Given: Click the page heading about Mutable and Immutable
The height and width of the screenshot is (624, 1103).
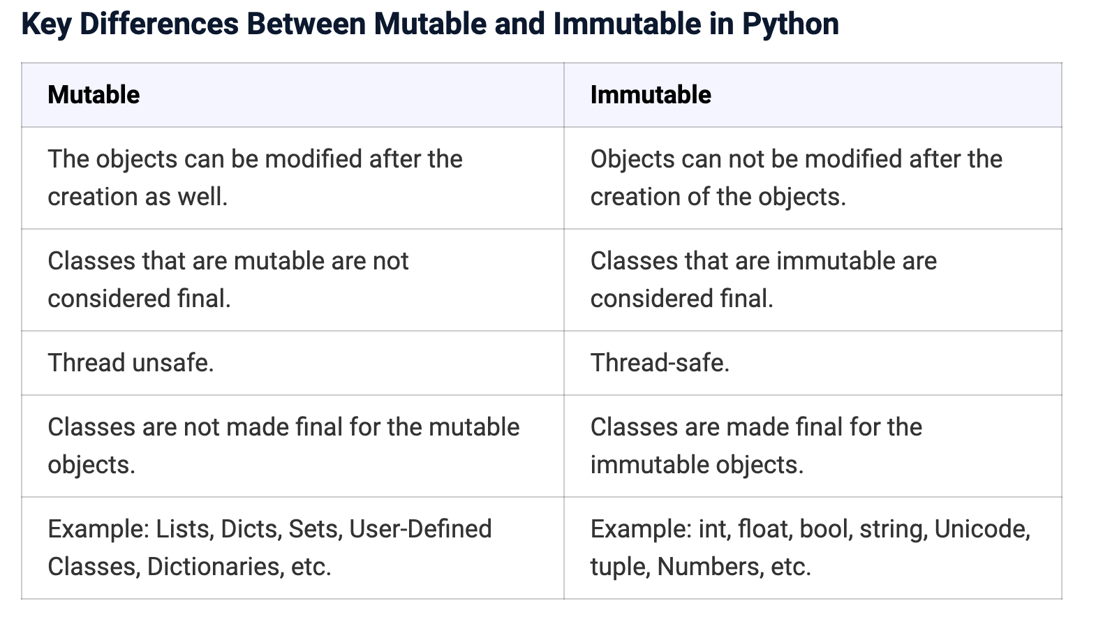Looking at the screenshot, I should [430, 24].
